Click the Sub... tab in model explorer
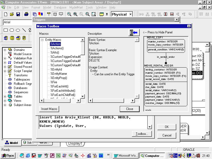 click(29, 143)
